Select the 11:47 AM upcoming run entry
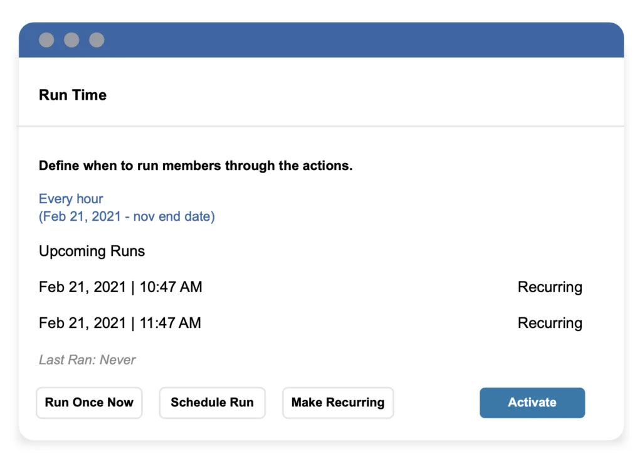 coord(120,324)
